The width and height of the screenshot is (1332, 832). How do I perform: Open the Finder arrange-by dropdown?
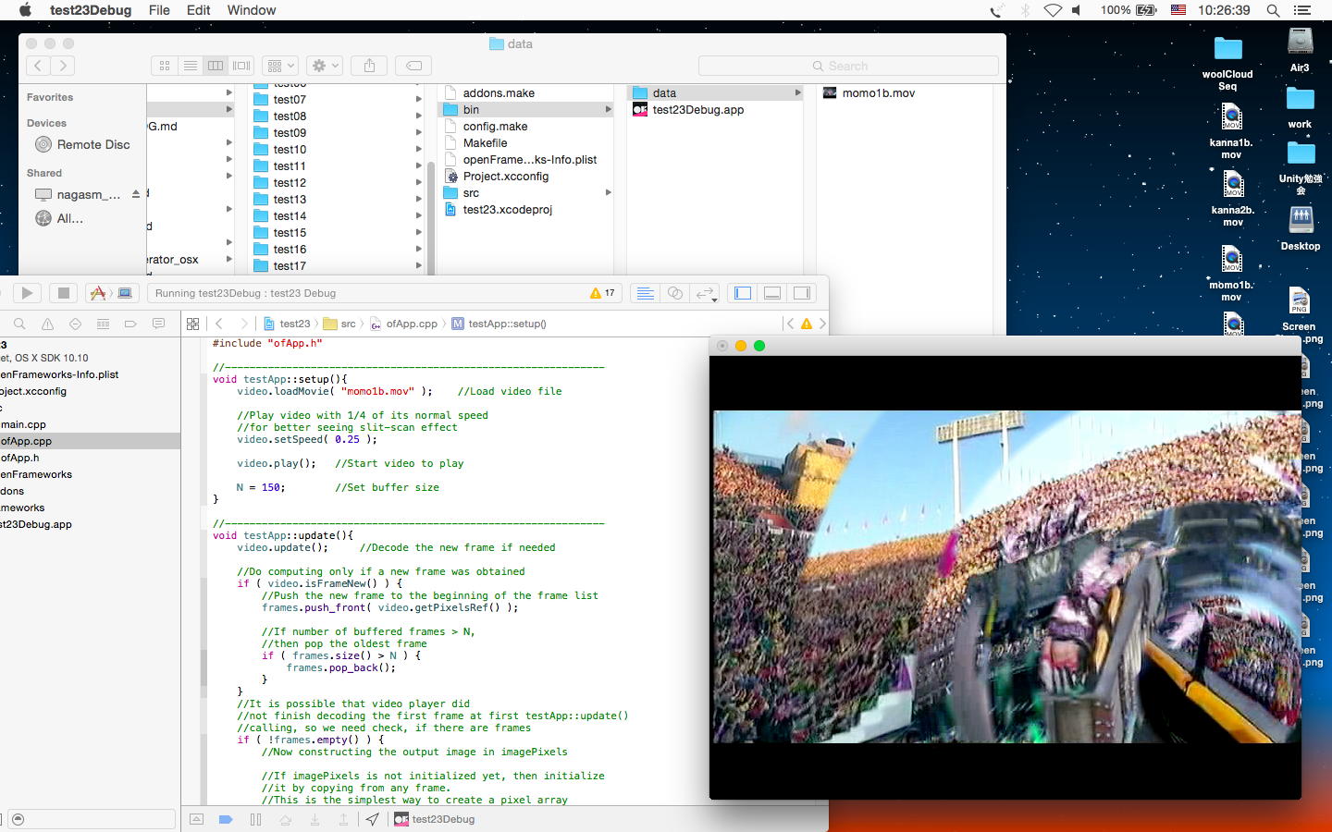pyautogui.click(x=279, y=66)
